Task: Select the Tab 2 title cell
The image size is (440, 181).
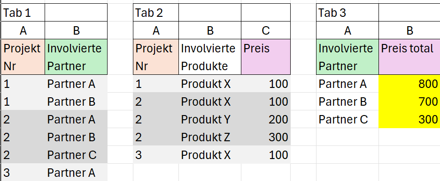Action: (156, 13)
